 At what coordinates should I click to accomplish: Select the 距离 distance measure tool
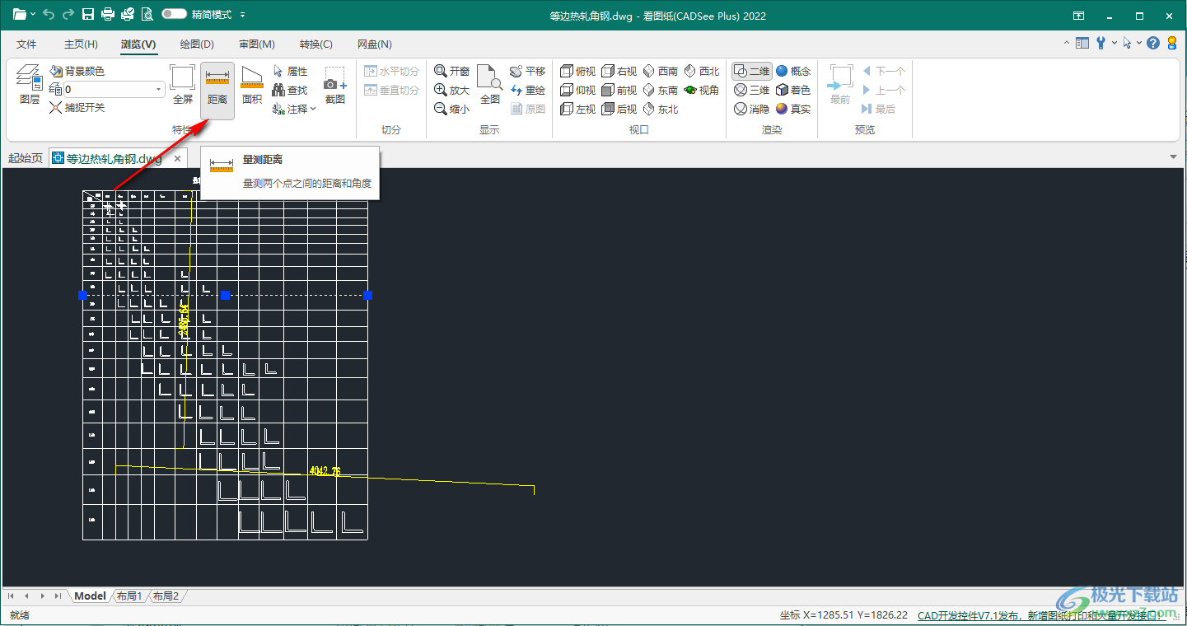click(217, 90)
